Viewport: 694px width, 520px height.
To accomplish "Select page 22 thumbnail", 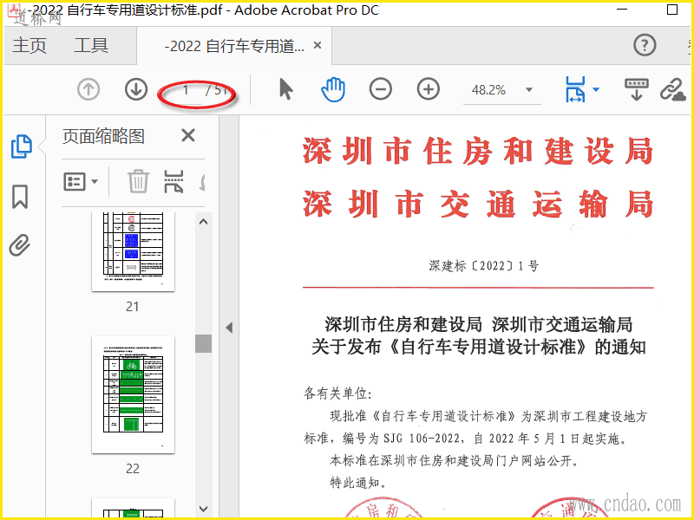I will 134,395.
